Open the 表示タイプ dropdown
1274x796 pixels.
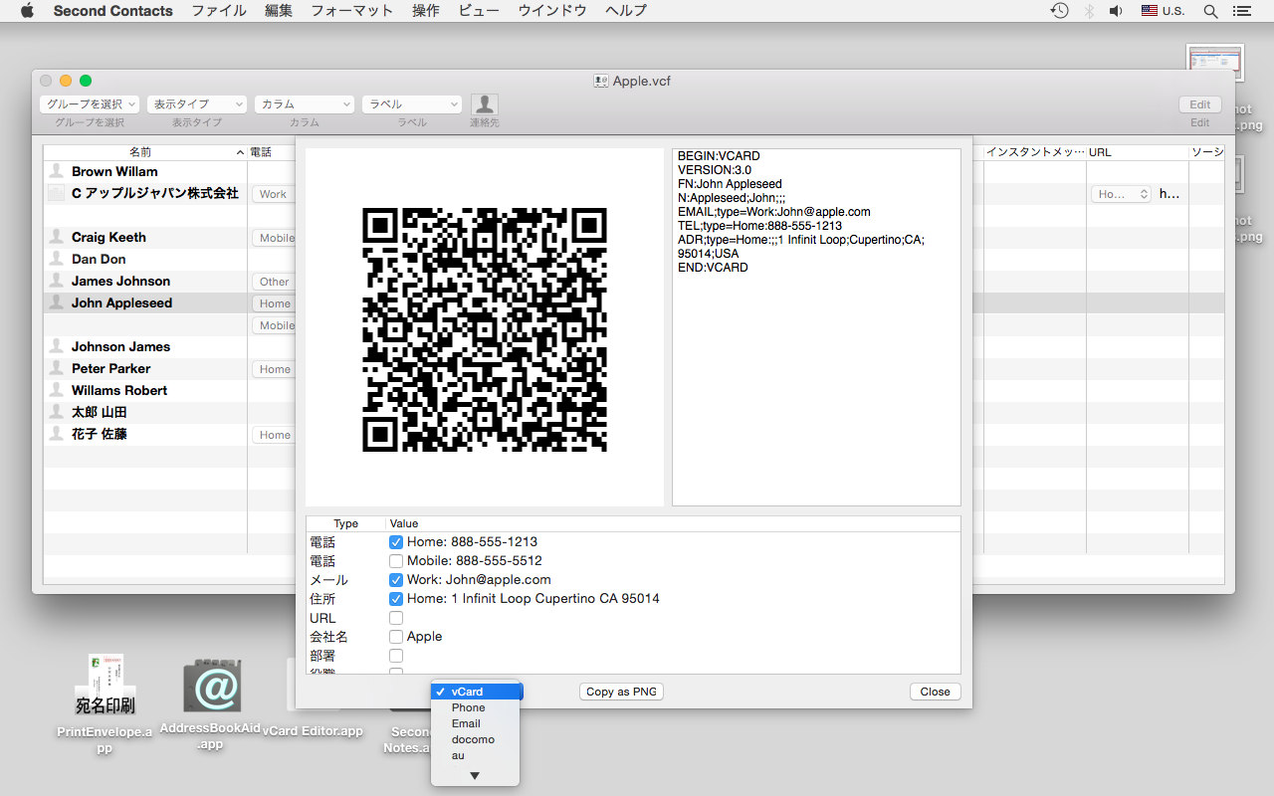(x=197, y=104)
